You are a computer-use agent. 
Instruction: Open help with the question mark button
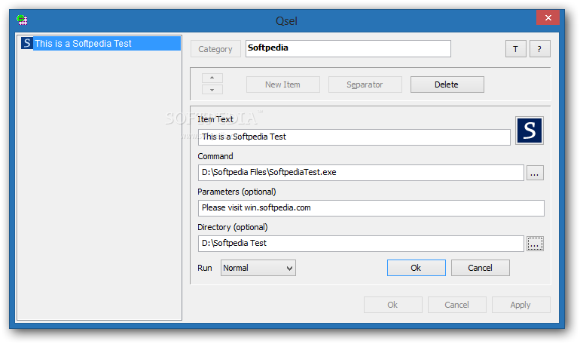(x=539, y=48)
